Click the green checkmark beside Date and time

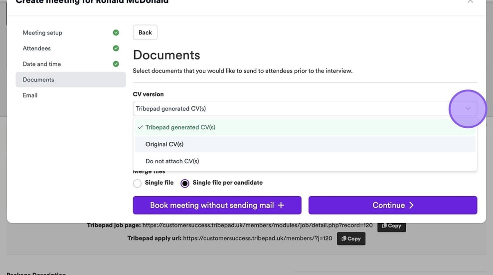pyautogui.click(x=116, y=64)
